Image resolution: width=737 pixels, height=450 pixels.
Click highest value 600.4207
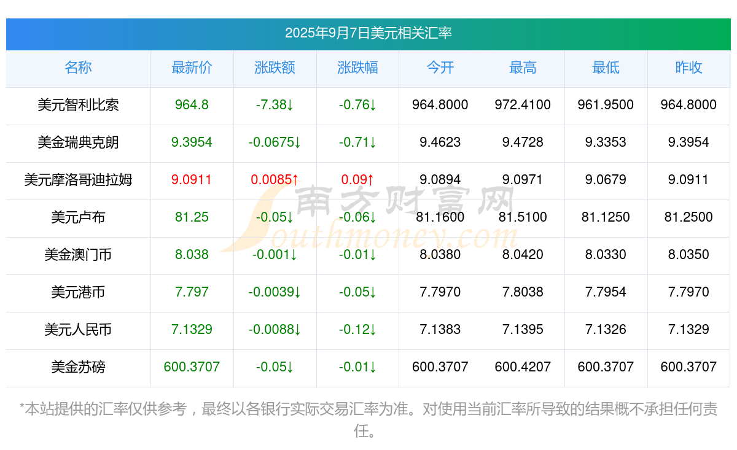tap(523, 367)
